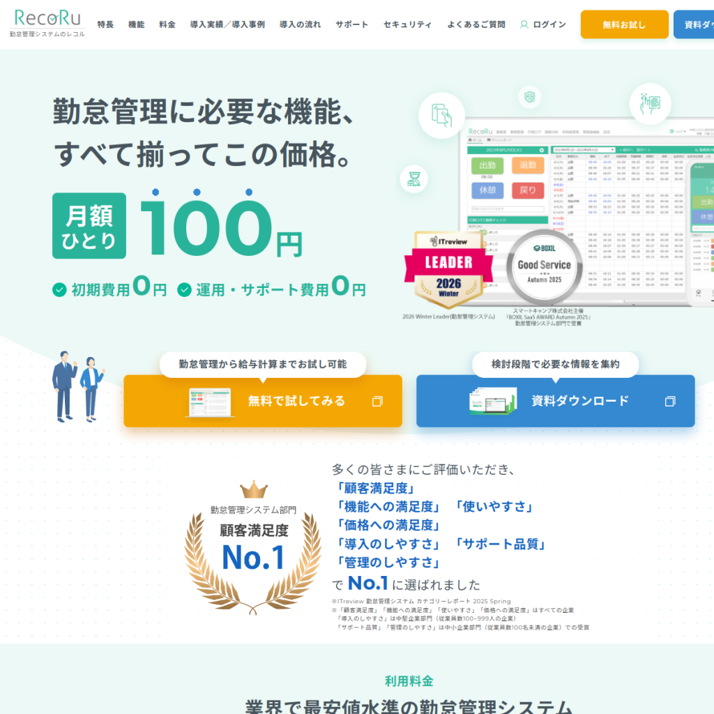The height and width of the screenshot is (714, 714).
Task: Click the 「使いやすさ」 text
Action: coord(494,507)
